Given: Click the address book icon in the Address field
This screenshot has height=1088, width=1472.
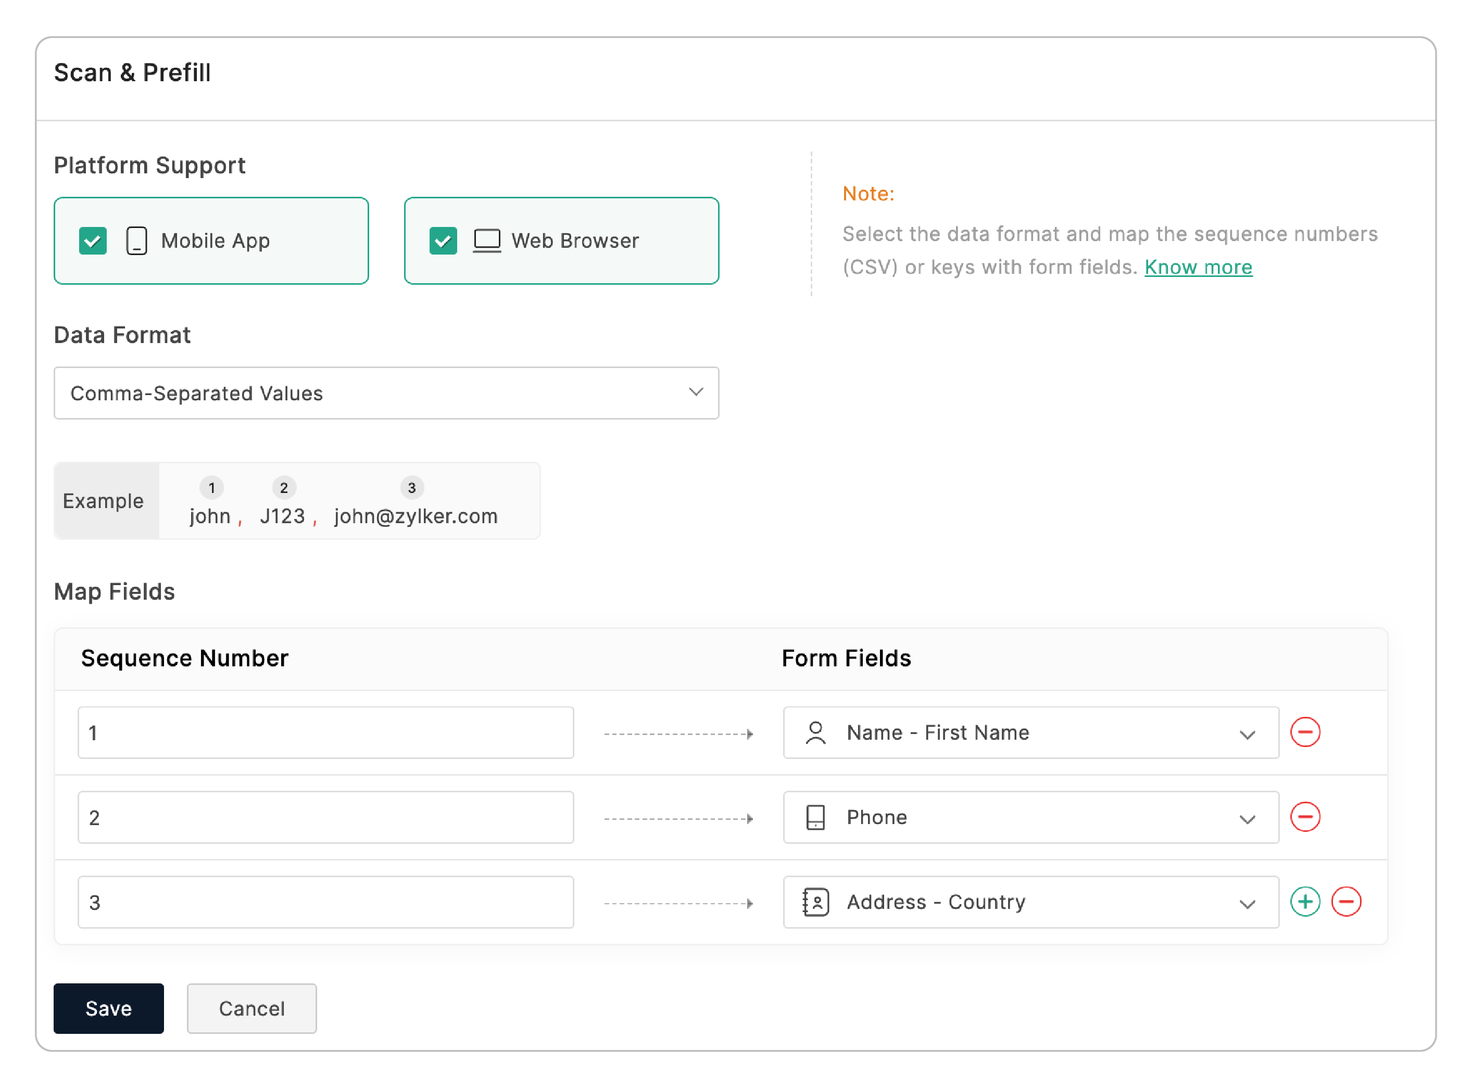Looking at the screenshot, I should click(x=815, y=902).
